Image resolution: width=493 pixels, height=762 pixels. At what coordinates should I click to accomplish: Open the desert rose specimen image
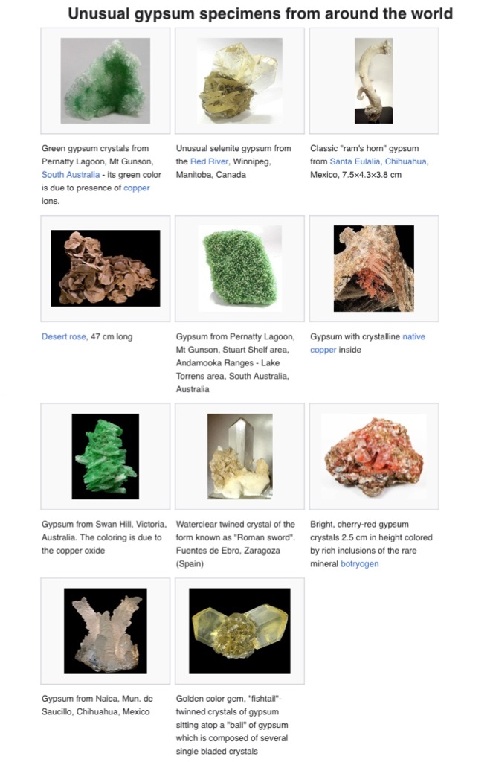coord(106,268)
